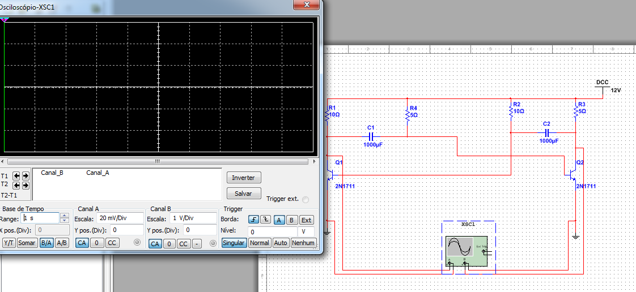The image size is (636, 292).
Task: Move cursor T2 left with arrow button
Action: [16, 185]
